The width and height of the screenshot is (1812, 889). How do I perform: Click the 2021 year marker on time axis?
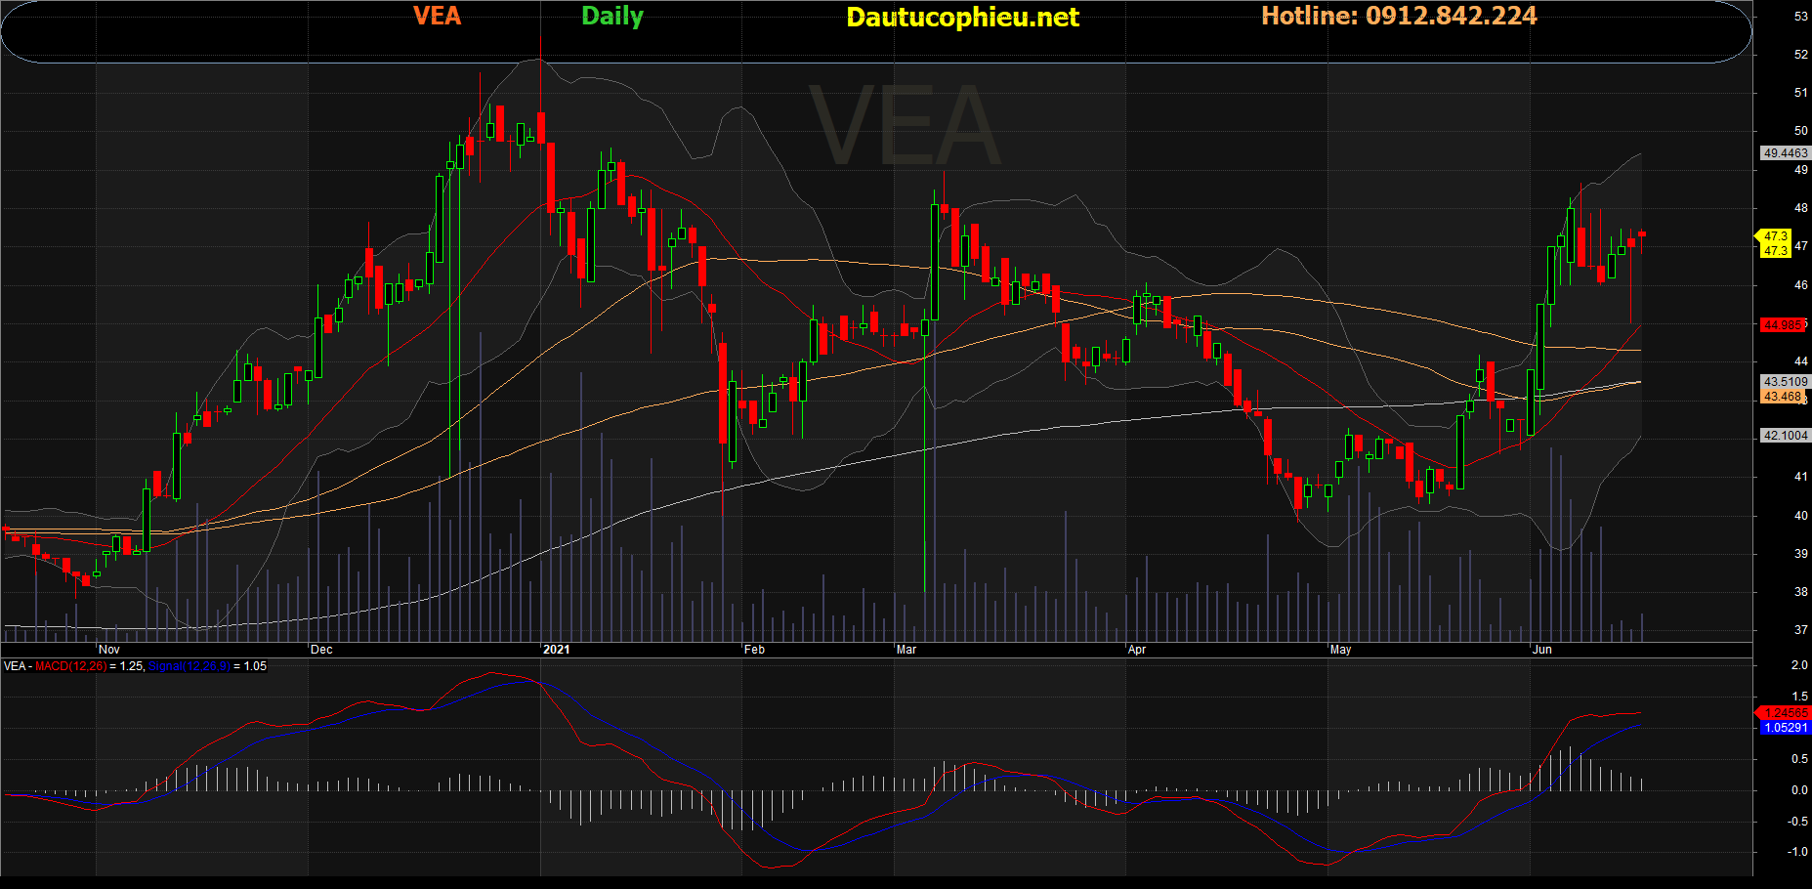pos(556,650)
